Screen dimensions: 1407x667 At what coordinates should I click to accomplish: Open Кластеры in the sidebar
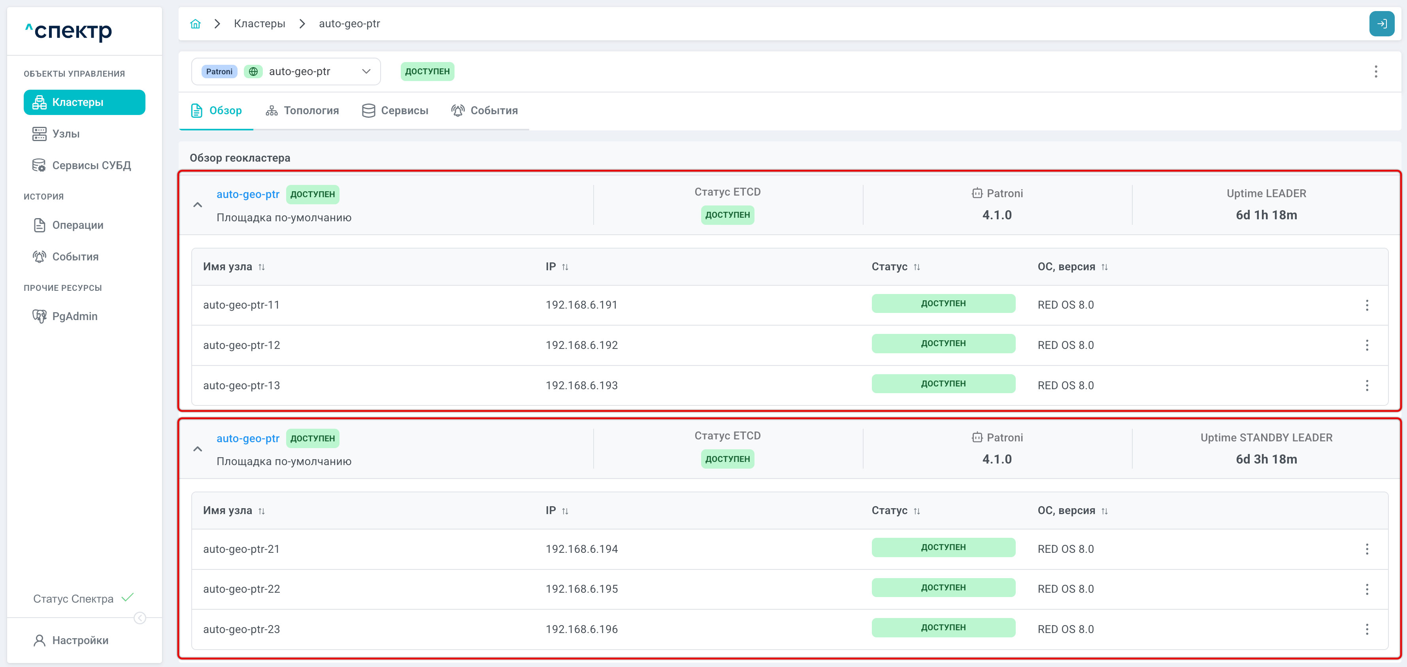coord(85,102)
